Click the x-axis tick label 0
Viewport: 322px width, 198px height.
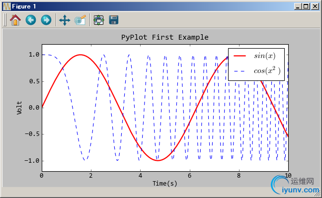pyautogui.click(x=42, y=176)
